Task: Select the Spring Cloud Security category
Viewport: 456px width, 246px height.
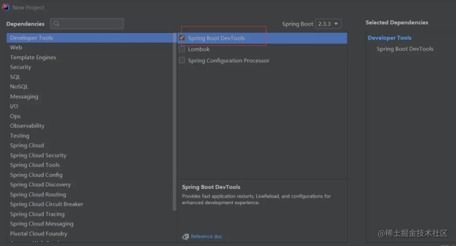Action: (90, 155)
